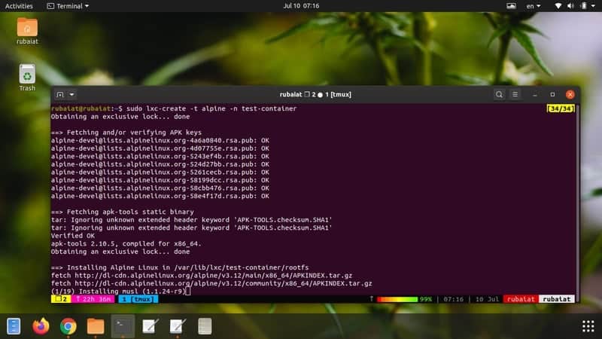Click the 99% battery text in status bar
The height and width of the screenshot is (339, 602).
pos(426,299)
